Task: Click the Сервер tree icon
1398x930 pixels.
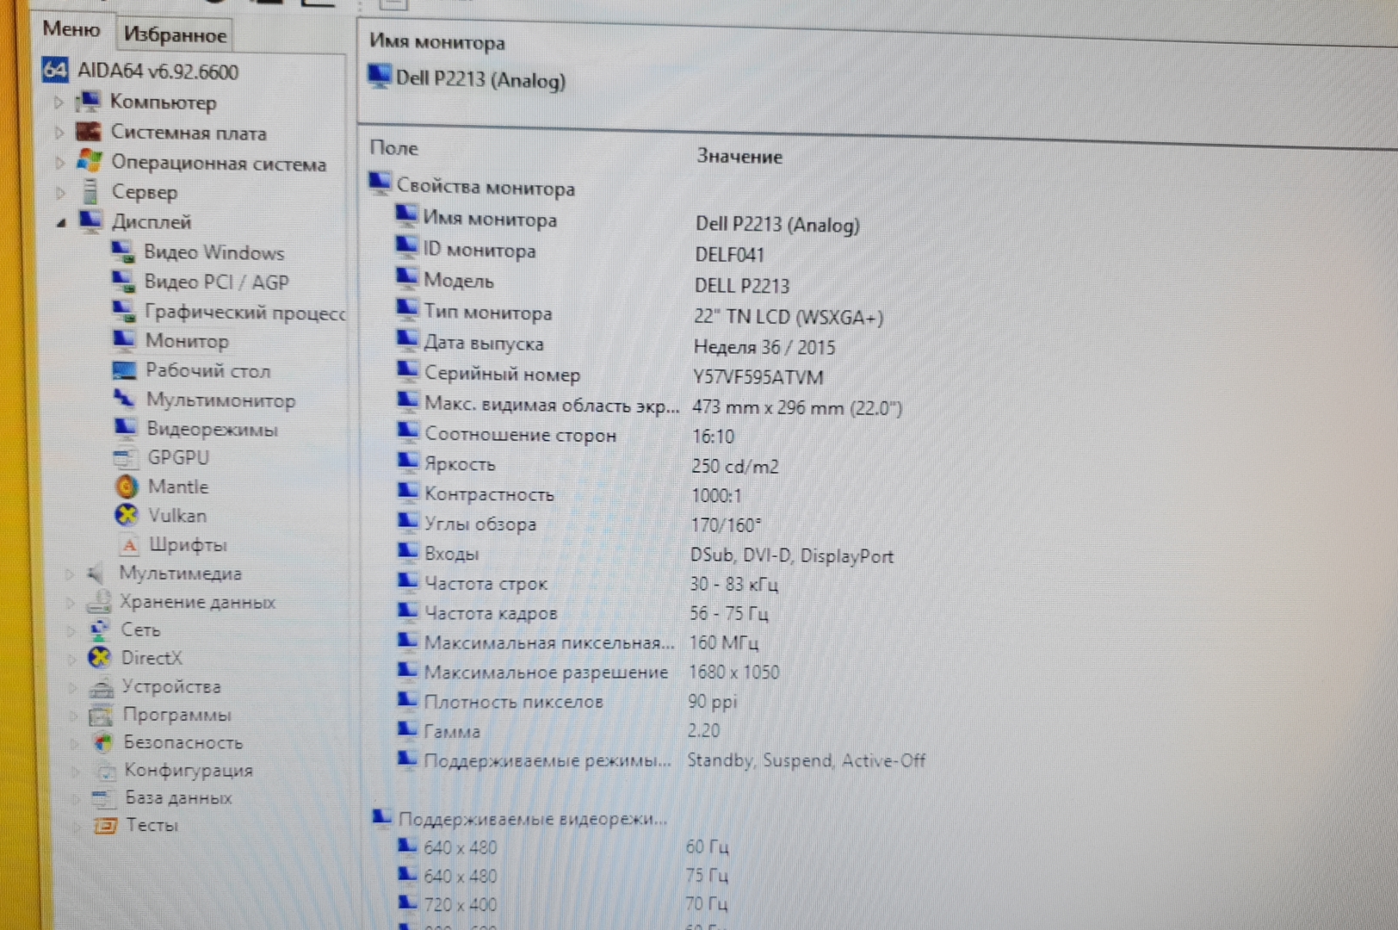Action: (x=90, y=191)
